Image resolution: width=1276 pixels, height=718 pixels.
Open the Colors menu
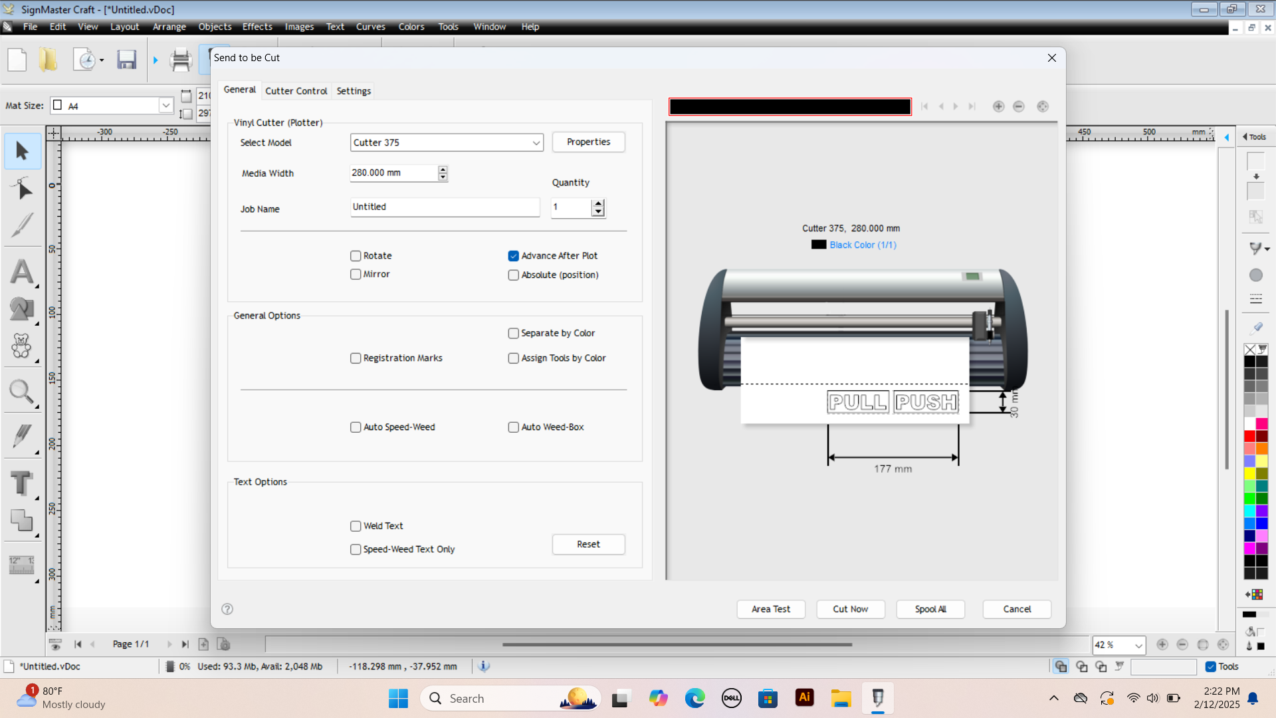(411, 27)
